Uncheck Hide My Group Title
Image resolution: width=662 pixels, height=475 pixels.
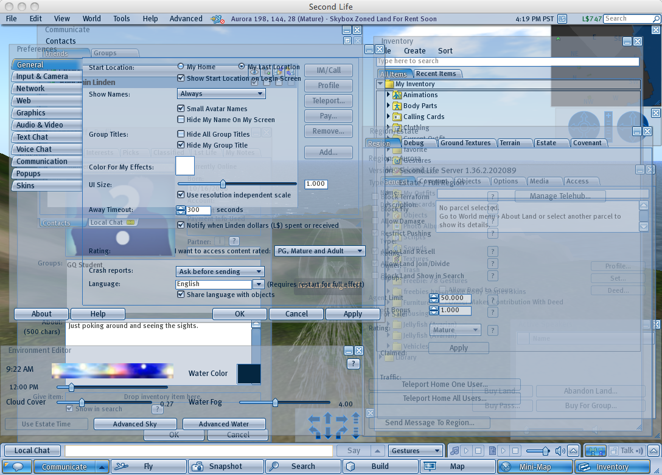tap(181, 145)
